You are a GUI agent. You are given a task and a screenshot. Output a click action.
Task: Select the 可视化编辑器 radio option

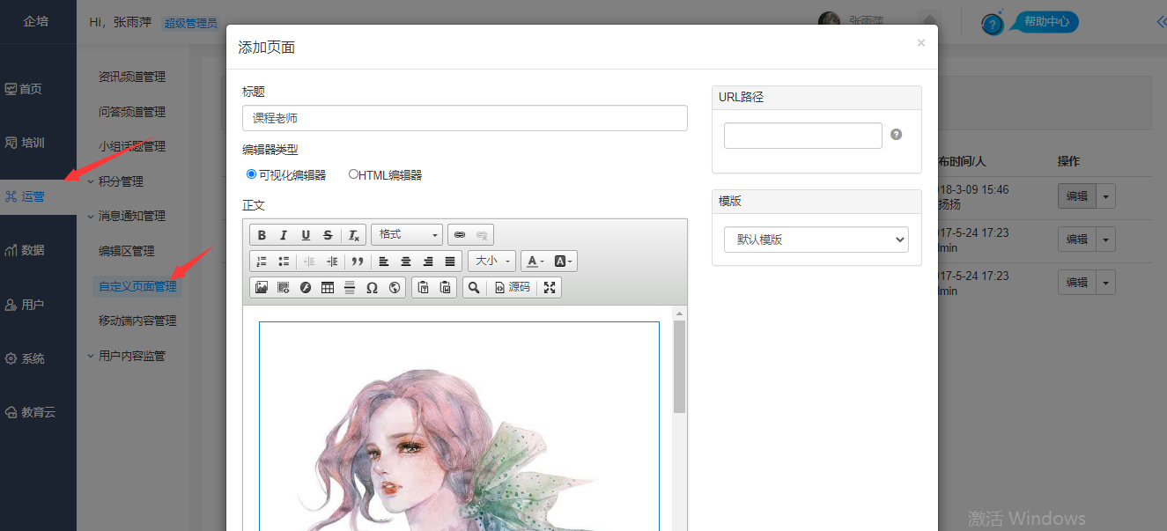(252, 174)
